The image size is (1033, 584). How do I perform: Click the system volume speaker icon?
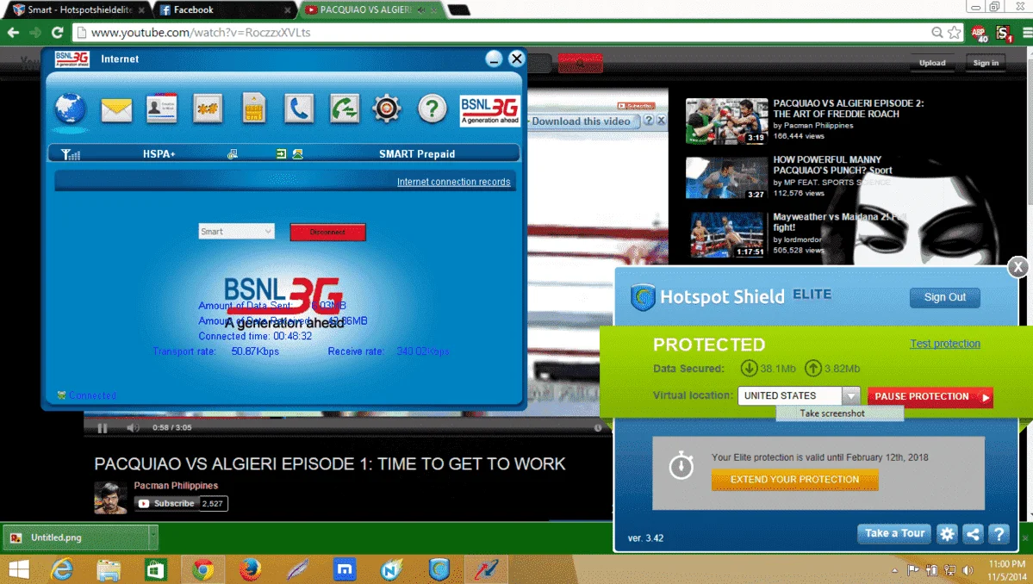(x=968, y=570)
